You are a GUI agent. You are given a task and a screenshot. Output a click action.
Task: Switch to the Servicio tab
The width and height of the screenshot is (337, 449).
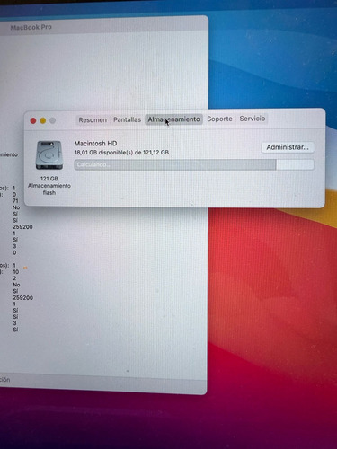pos(253,119)
